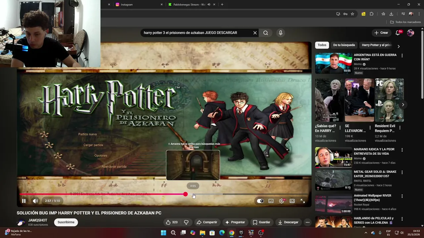Click the Compartir button
This screenshot has width=424, height=238.
point(207,222)
